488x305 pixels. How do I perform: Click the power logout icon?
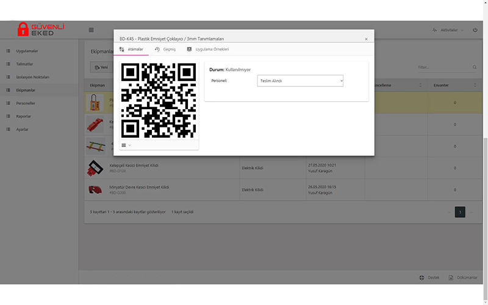pos(475,30)
